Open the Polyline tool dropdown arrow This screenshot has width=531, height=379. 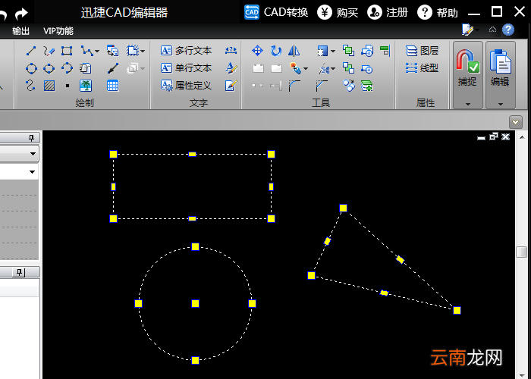pyautogui.click(x=97, y=51)
